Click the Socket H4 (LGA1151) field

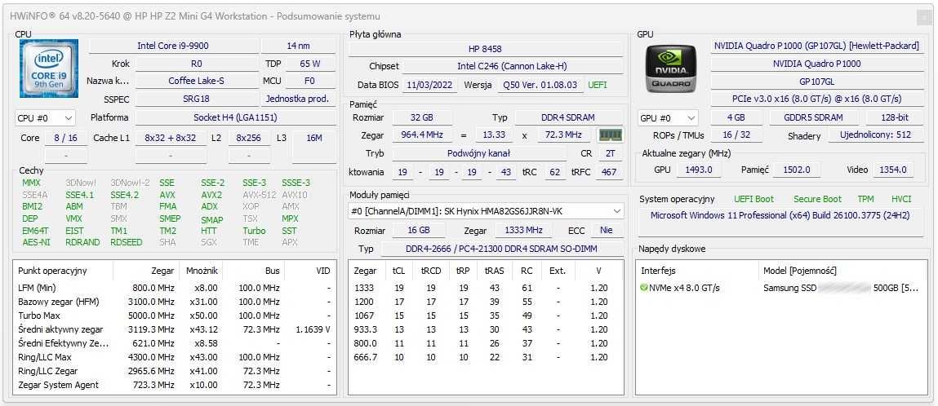tap(235, 117)
